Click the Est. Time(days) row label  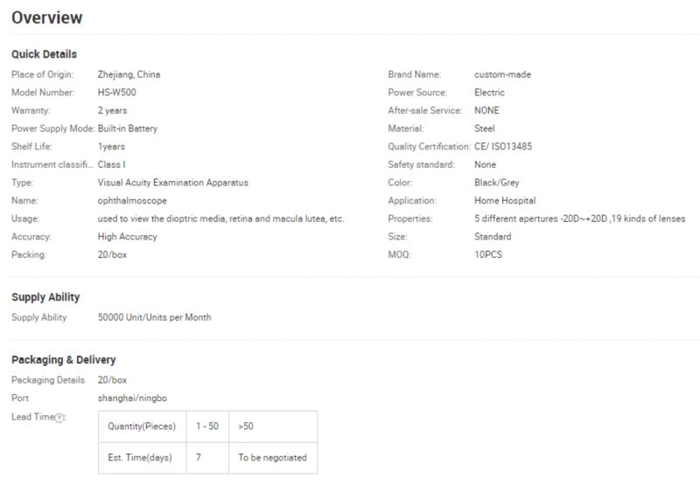tap(142, 458)
